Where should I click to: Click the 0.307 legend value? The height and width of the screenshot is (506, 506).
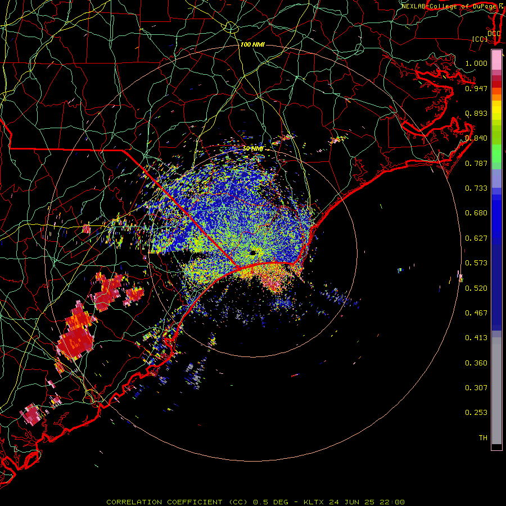pos(476,388)
